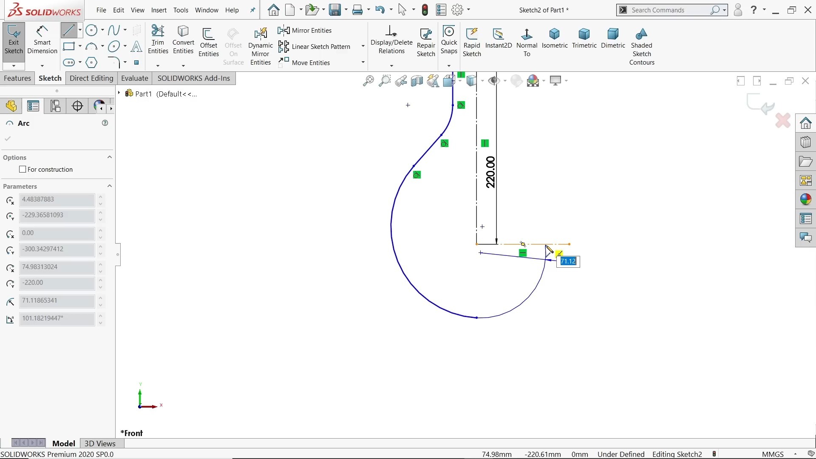Expand the Part1 feature tree
Screen dimensions: 816x459
click(x=118, y=93)
